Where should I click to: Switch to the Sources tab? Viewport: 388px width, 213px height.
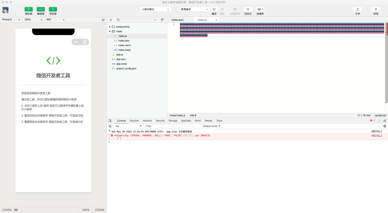click(x=134, y=121)
